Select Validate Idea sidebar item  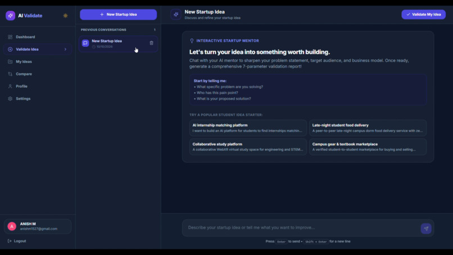pos(38,49)
